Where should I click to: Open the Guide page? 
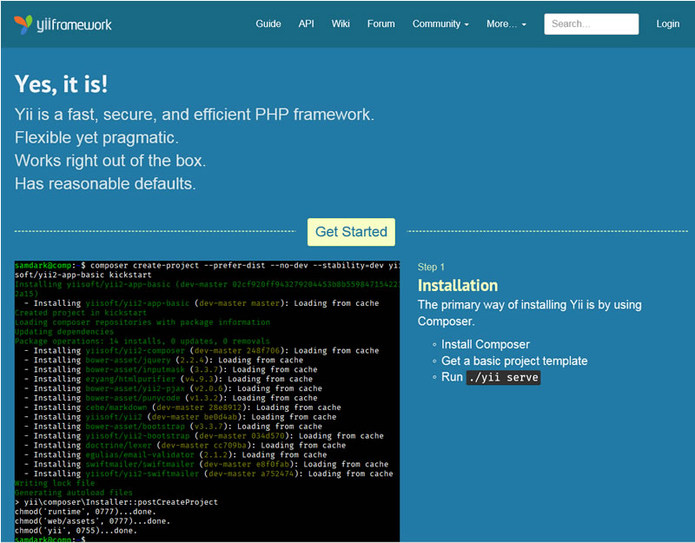point(268,24)
